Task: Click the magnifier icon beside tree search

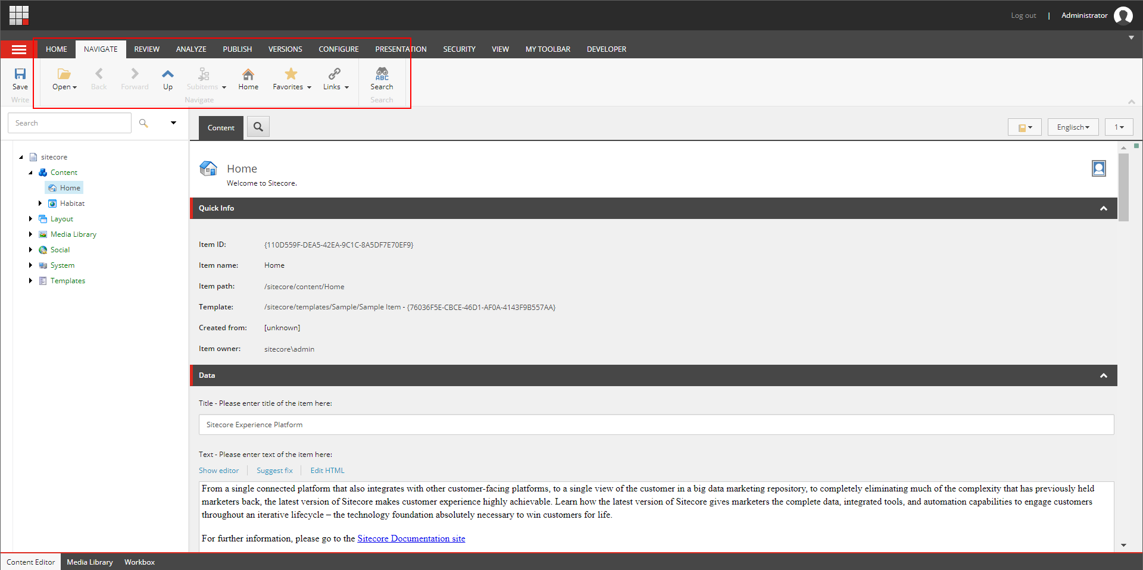Action: [x=143, y=123]
